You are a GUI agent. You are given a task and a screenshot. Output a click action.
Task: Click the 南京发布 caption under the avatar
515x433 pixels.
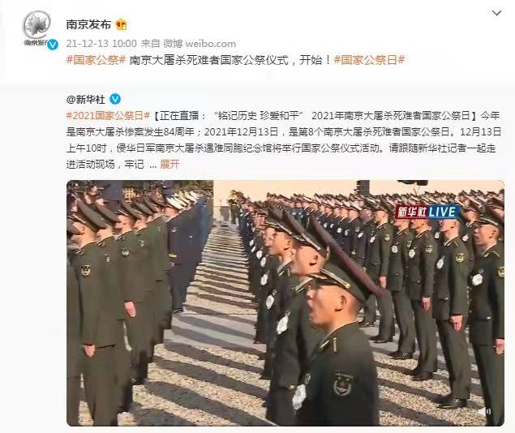pyautogui.click(x=35, y=42)
